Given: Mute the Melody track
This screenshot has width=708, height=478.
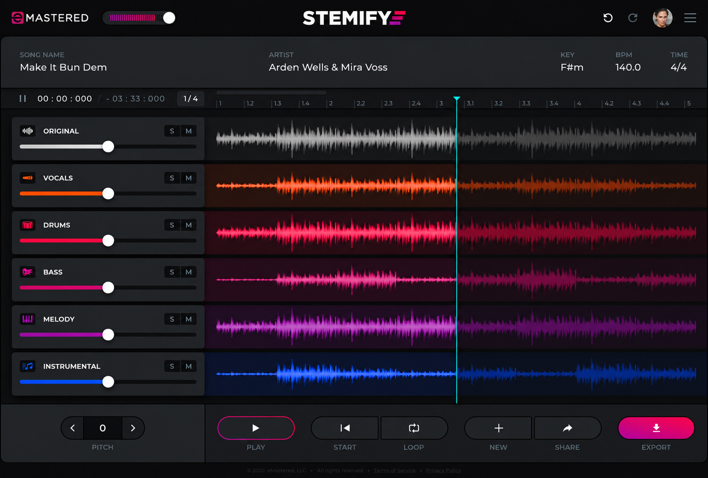Looking at the screenshot, I should 188,319.
